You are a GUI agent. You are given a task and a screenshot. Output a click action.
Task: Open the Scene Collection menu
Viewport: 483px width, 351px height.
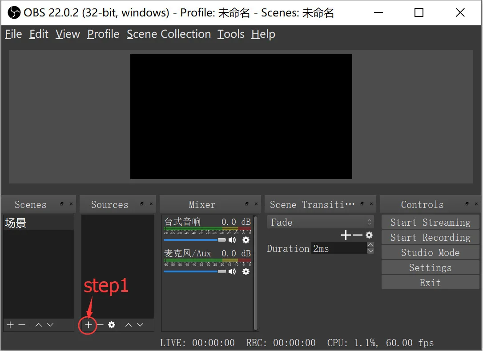[x=169, y=34]
